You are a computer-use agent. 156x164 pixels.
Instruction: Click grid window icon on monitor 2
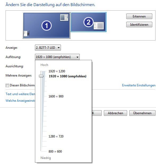(x=99, y=26)
